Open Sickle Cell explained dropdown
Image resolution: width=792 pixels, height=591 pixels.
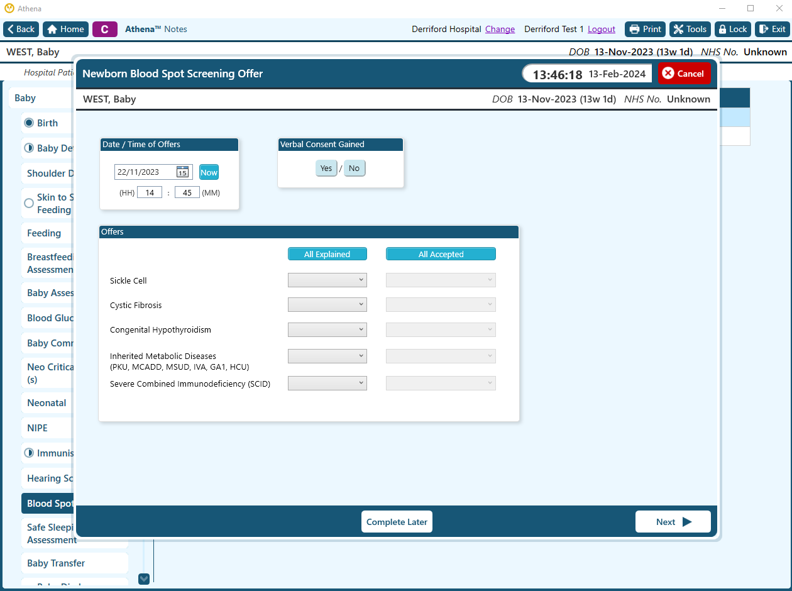click(327, 280)
